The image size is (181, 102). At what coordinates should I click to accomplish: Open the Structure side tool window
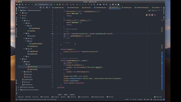pyautogui.click(x=16, y=21)
